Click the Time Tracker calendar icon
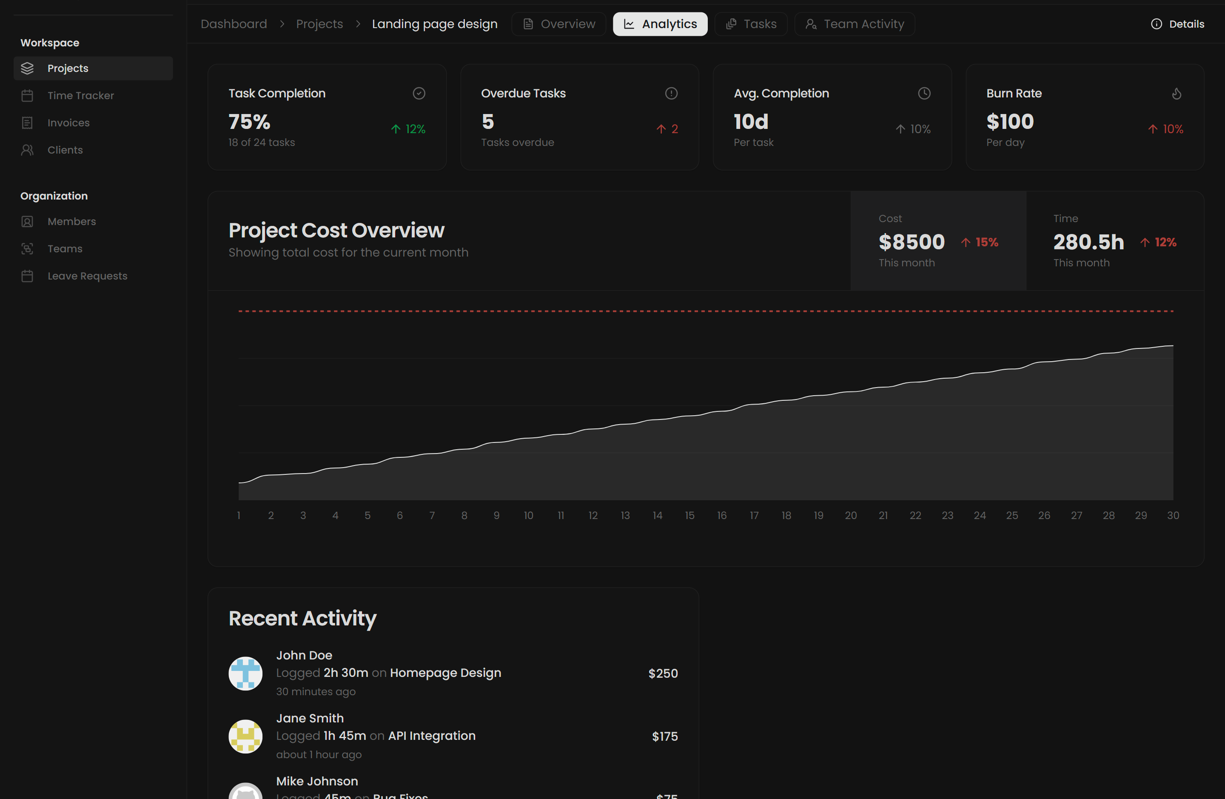This screenshot has height=799, width=1225. (27, 95)
